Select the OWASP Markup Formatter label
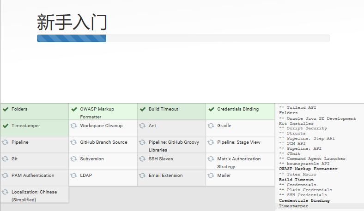Screen dimensions: 364x211 [97, 113]
